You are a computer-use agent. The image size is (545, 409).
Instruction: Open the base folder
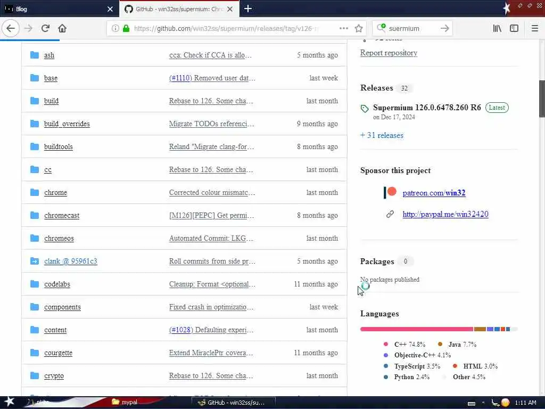51,78
